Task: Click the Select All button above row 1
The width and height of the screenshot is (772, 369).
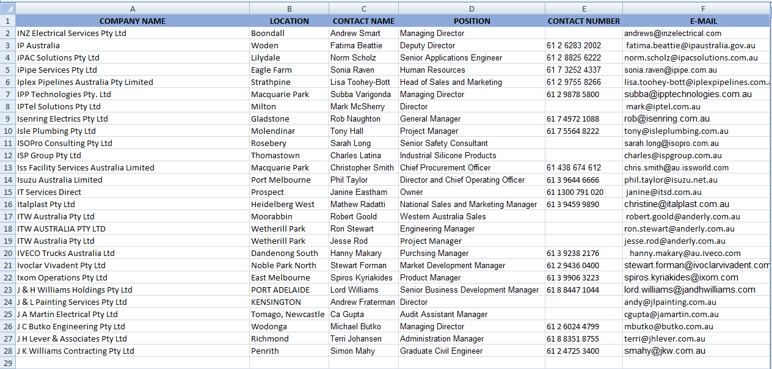Action: pyautogui.click(x=8, y=8)
